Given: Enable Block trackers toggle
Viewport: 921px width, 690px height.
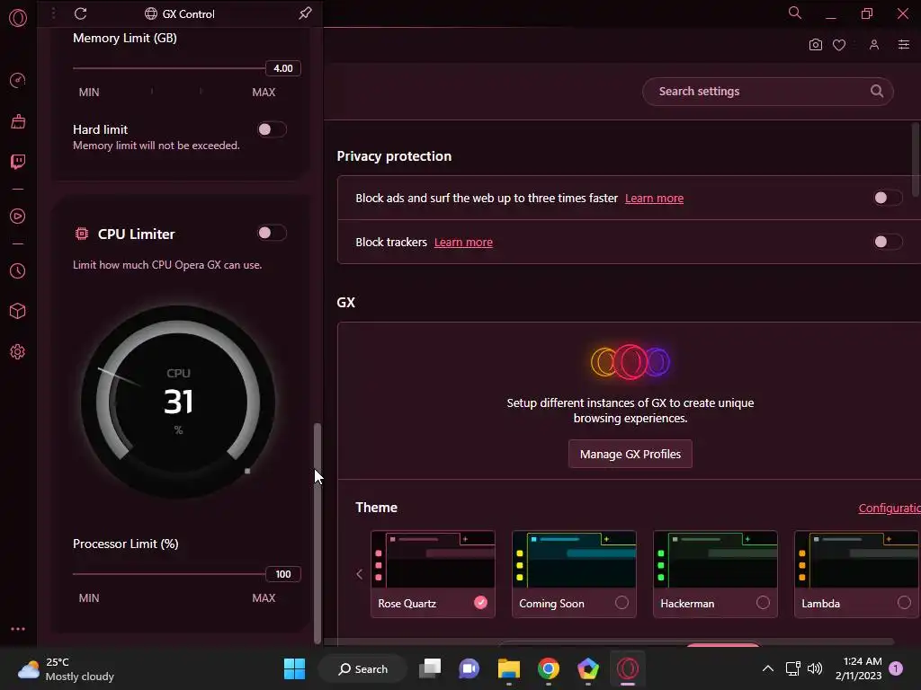Looking at the screenshot, I should [x=887, y=242].
